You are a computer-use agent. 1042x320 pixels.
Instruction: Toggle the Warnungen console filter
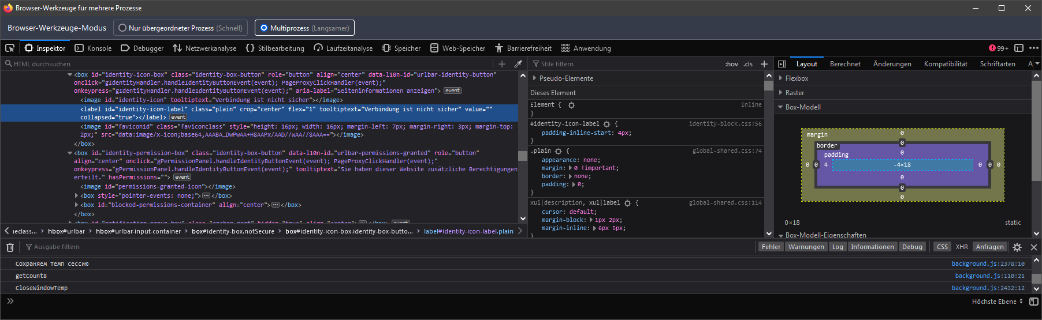806,247
